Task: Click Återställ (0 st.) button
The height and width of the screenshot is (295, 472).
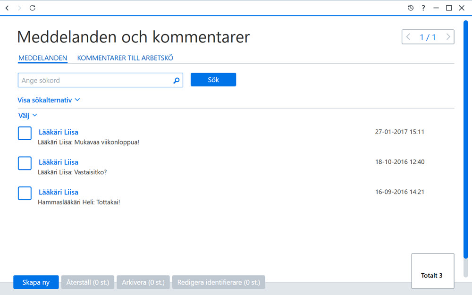Action: tap(88, 282)
